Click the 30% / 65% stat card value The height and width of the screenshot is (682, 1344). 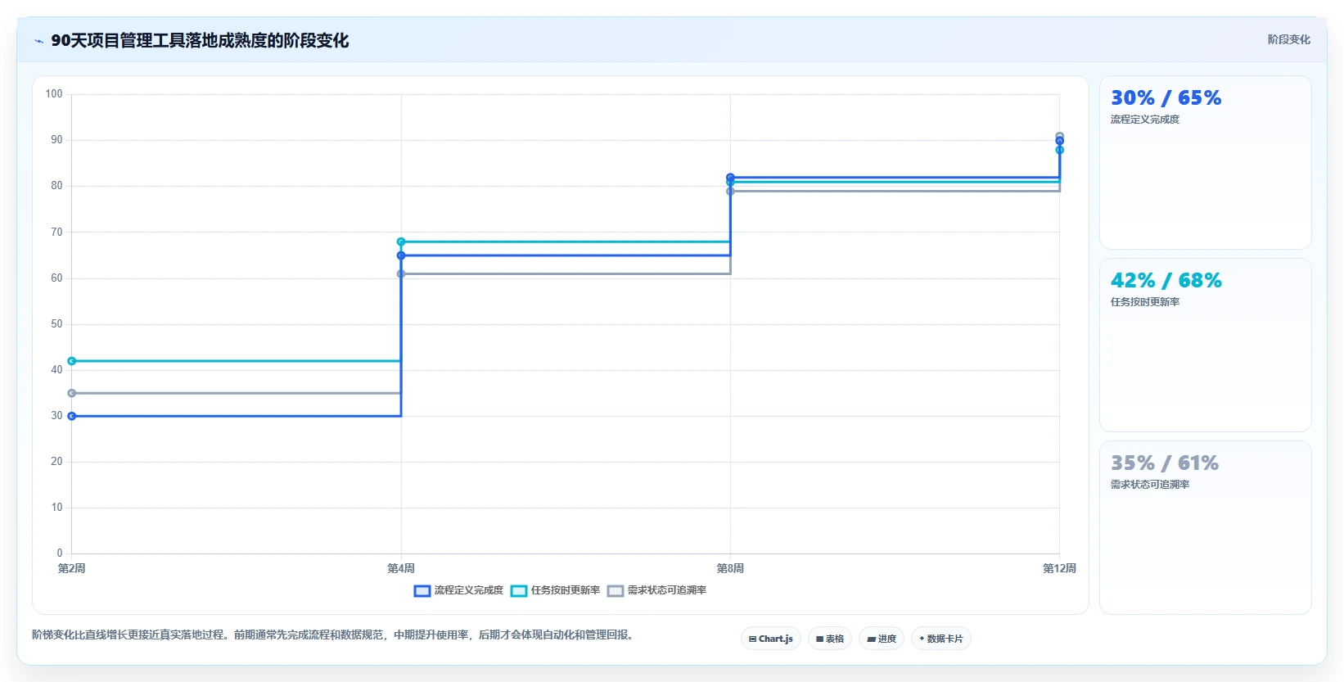pyautogui.click(x=1166, y=98)
